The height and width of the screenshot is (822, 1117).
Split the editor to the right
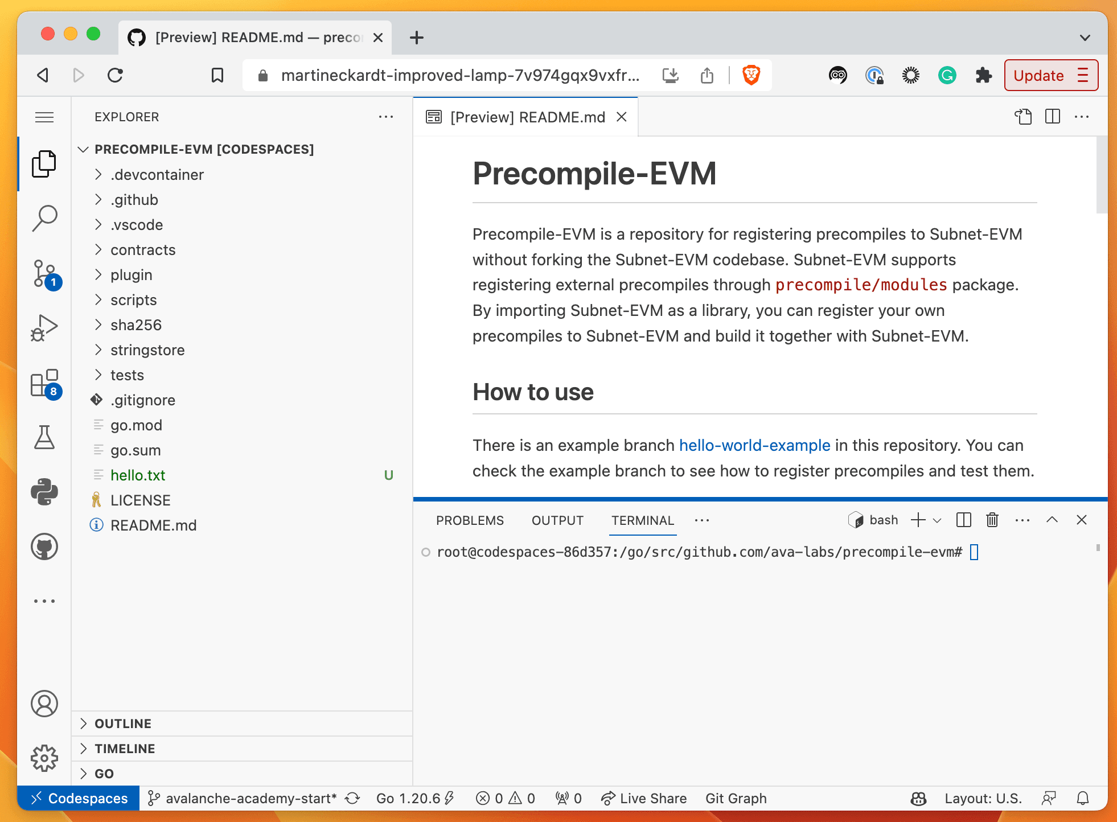pos(1053,117)
